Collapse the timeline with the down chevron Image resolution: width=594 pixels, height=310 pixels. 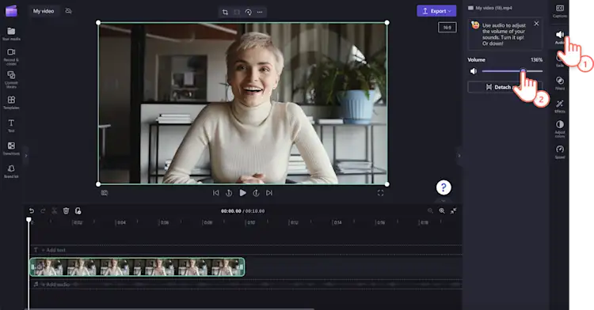[444, 200]
